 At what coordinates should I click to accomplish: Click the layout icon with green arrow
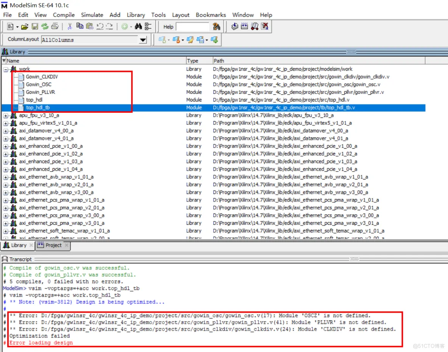(214, 40)
